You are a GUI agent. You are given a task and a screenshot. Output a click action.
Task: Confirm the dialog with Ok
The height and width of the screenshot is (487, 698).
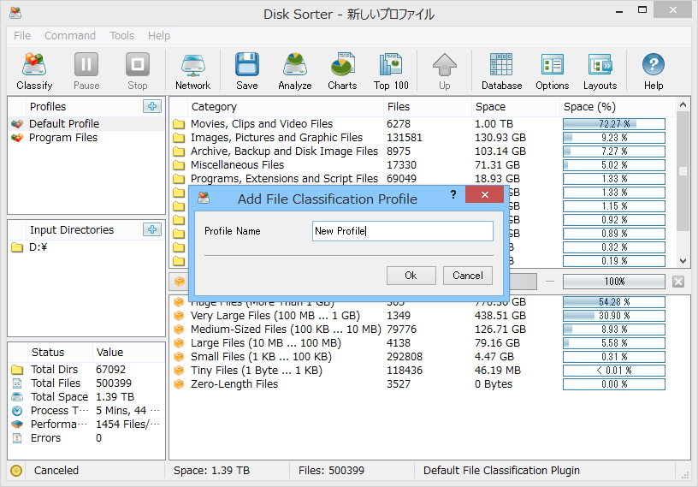[411, 276]
